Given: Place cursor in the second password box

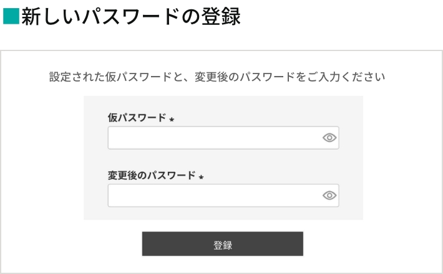Looking at the screenshot, I should tap(213, 196).
